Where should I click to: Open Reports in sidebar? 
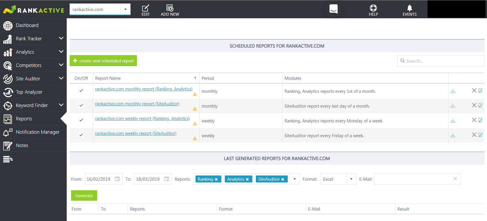pyautogui.click(x=33, y=119)
